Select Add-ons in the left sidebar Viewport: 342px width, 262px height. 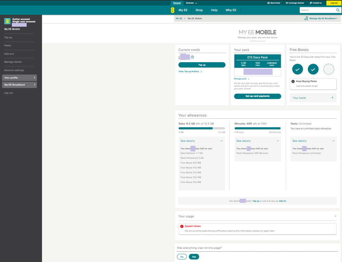tap(9, 54)
